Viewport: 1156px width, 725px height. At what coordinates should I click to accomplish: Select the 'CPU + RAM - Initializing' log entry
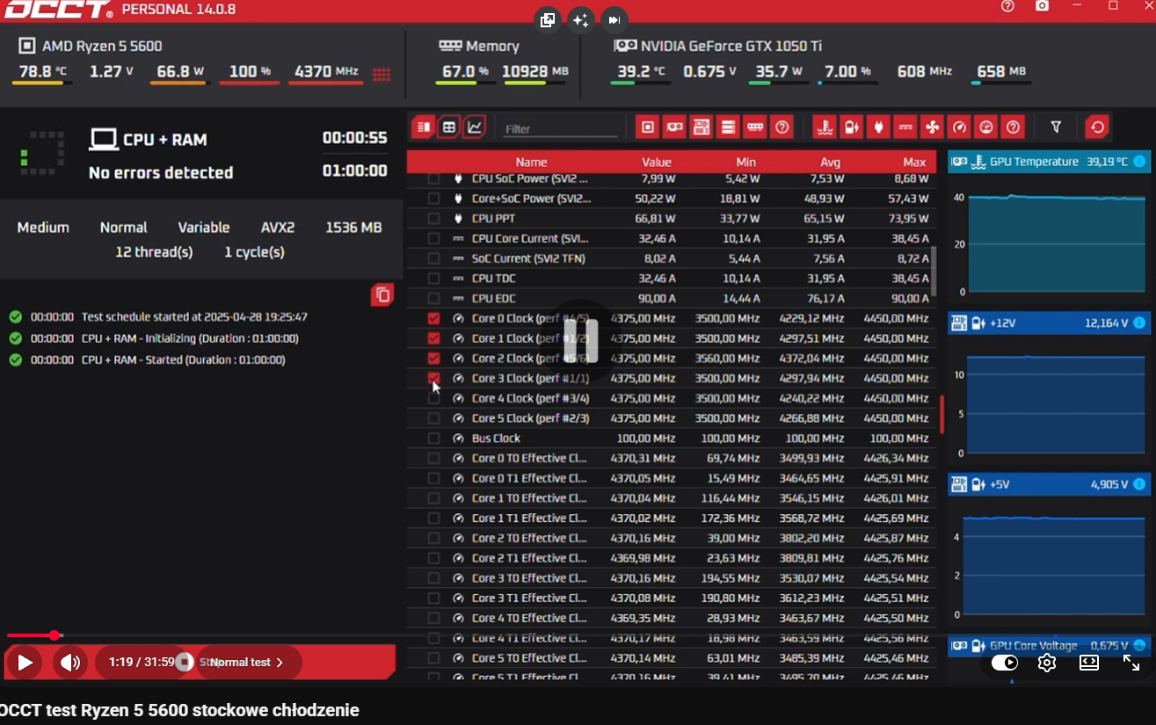(155, 338)
